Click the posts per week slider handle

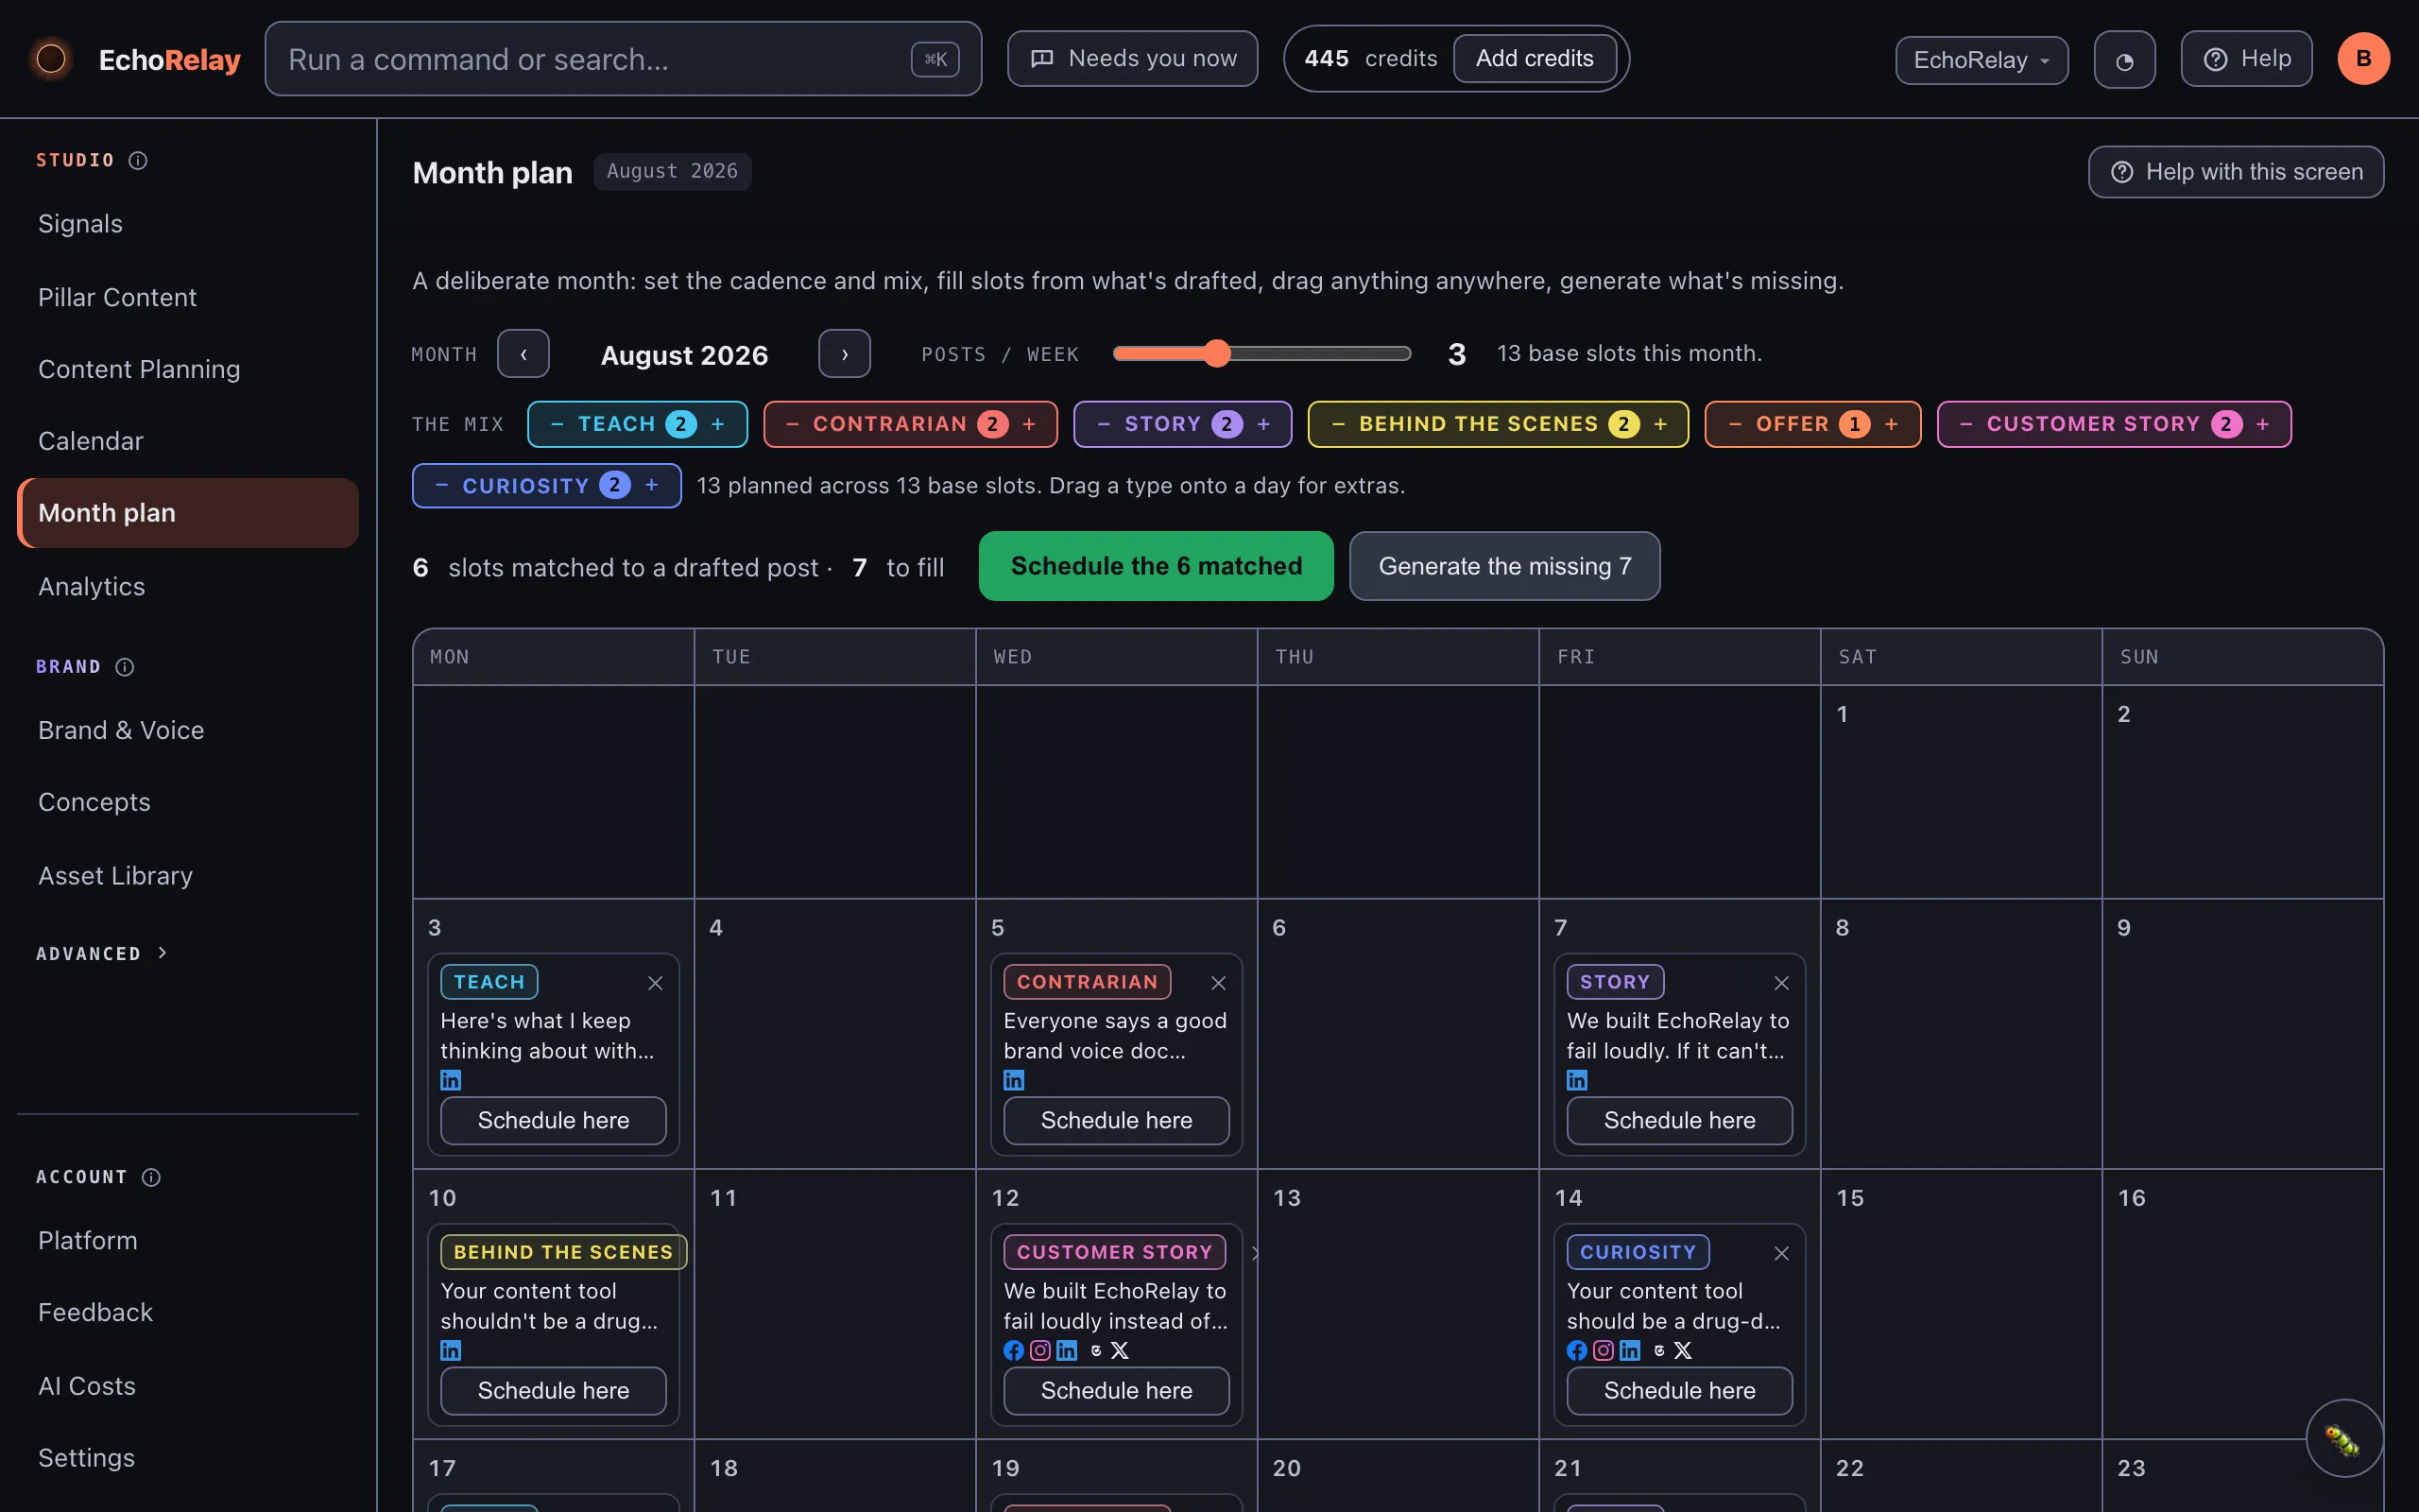click(1216, 353)
